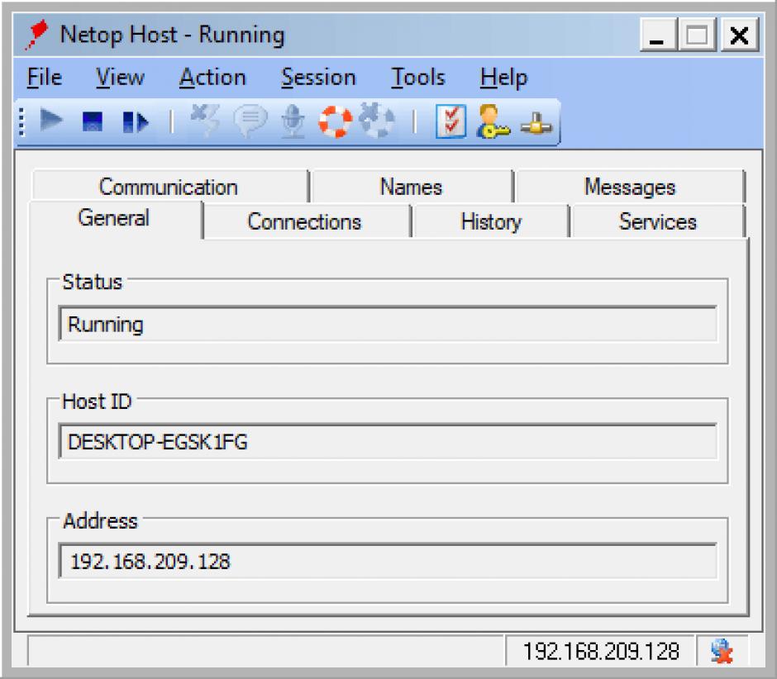
Task: Open the File menu
Action: [x=45, y=78]
